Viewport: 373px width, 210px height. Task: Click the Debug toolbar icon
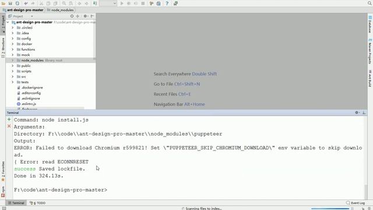click(129, 3)
